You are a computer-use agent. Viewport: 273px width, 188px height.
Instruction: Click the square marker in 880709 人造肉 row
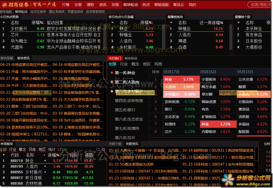(x=45, y=166)
